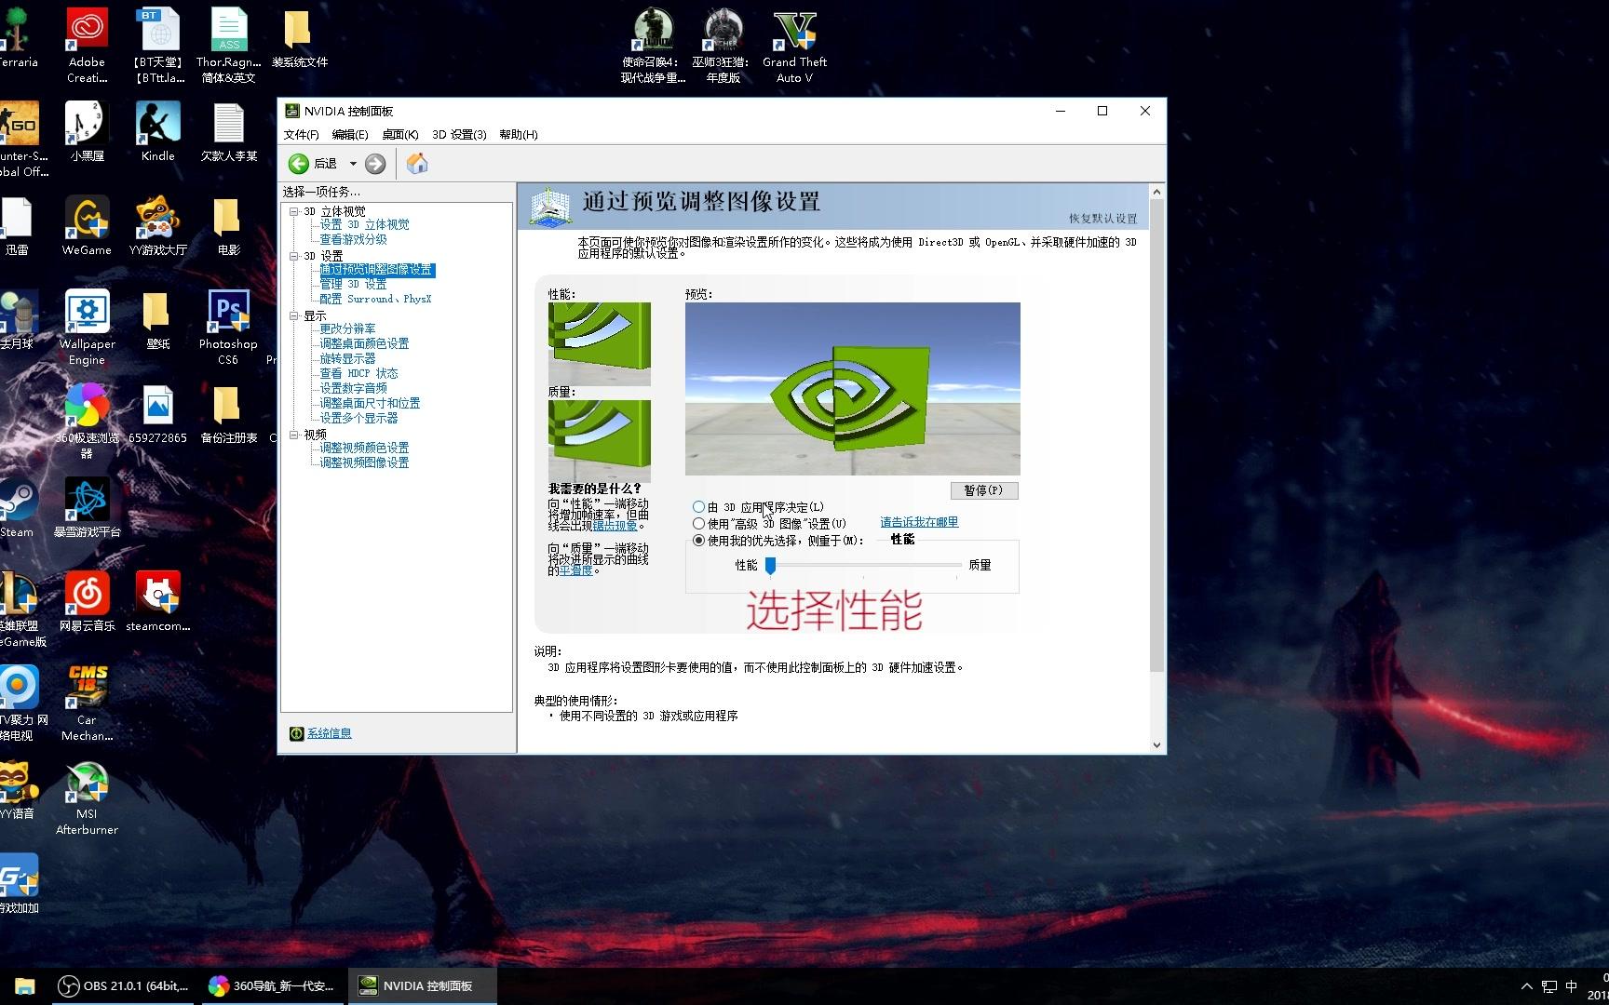Image resolution: width=1609 pixels, height=1005 pixels.
Task: Click the scrollbar down arrow in NVIDIA panel
Action: click(1156, 744)
